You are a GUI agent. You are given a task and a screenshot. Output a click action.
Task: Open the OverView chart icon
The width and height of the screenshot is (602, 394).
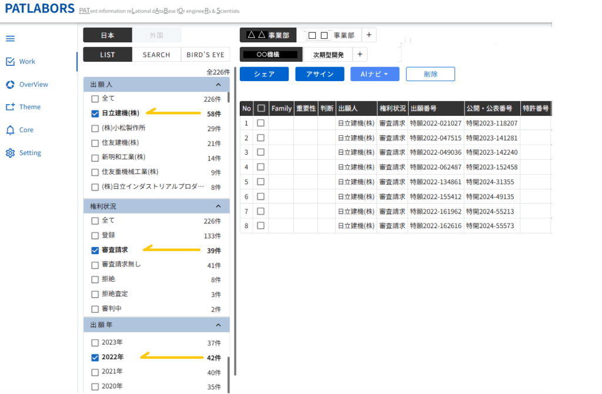coord(10,85)
